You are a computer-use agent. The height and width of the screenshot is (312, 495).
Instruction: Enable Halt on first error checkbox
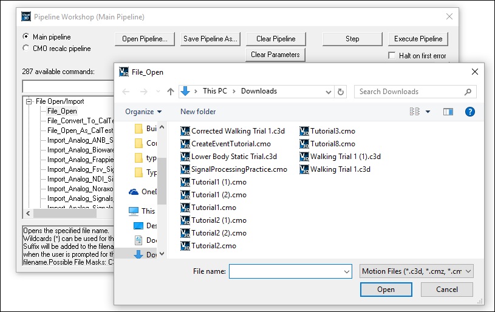pyautogui.click(x=392, y=56)
